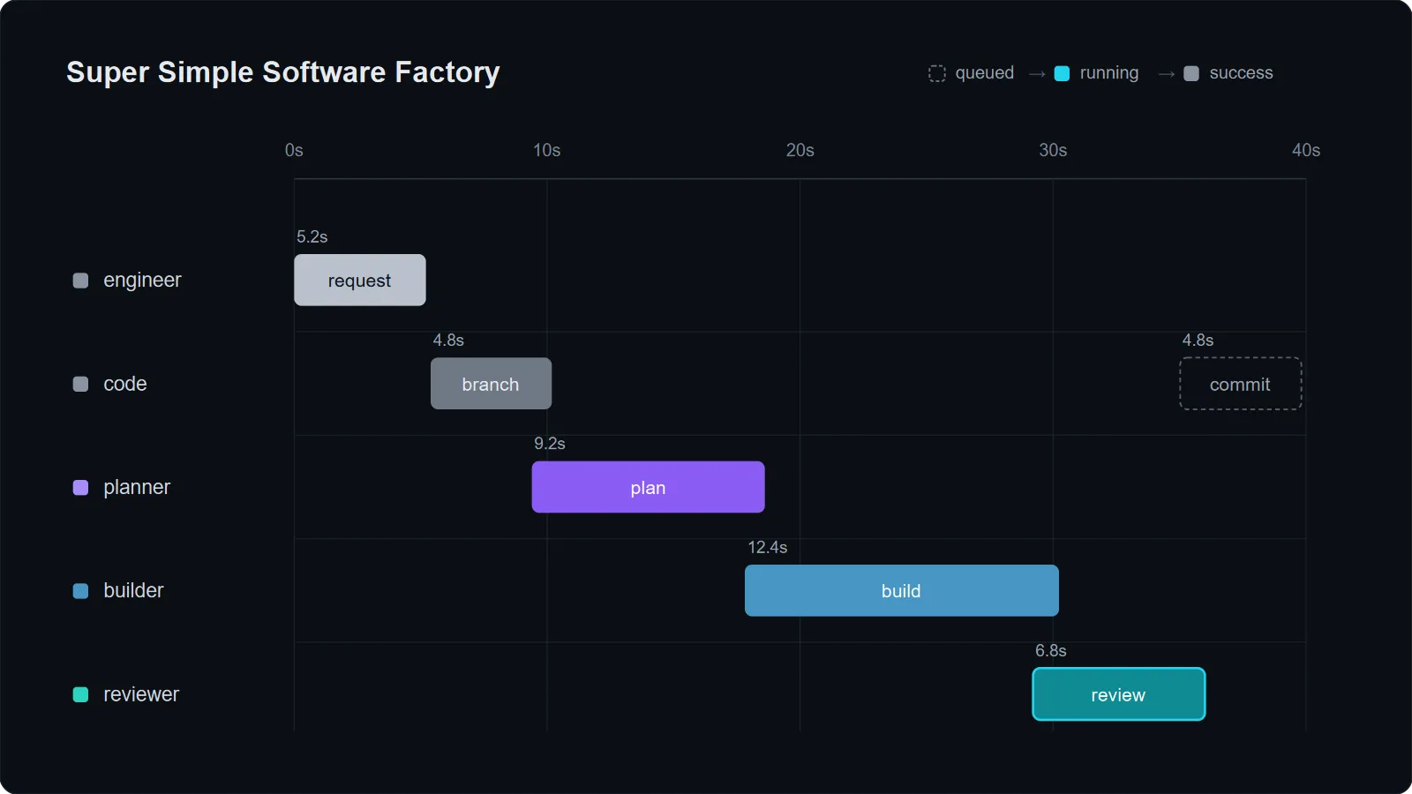Click the request task bar
Viewport: 1412px width, 794px height.
[360, 280]
